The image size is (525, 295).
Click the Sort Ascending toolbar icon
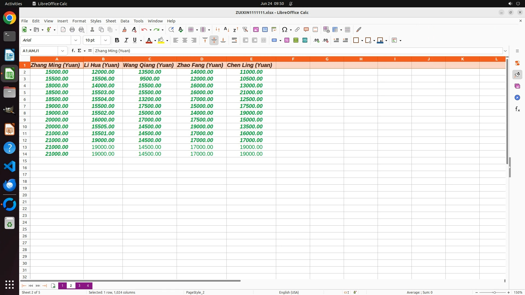[x=226, y=29]
